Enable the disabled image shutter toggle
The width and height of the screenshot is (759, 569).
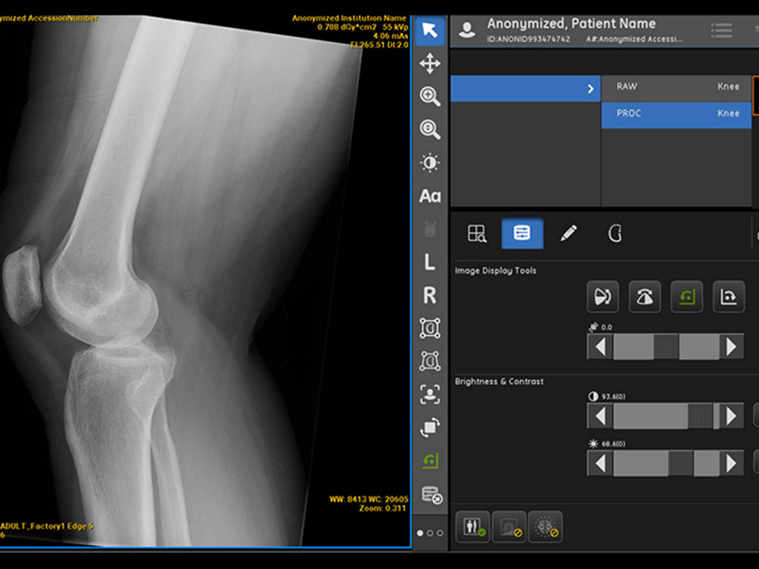click(509, 526)
